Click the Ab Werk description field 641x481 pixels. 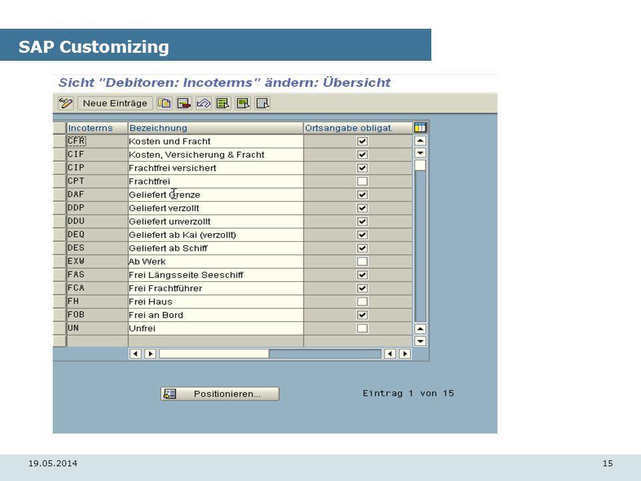coord(216,261)
